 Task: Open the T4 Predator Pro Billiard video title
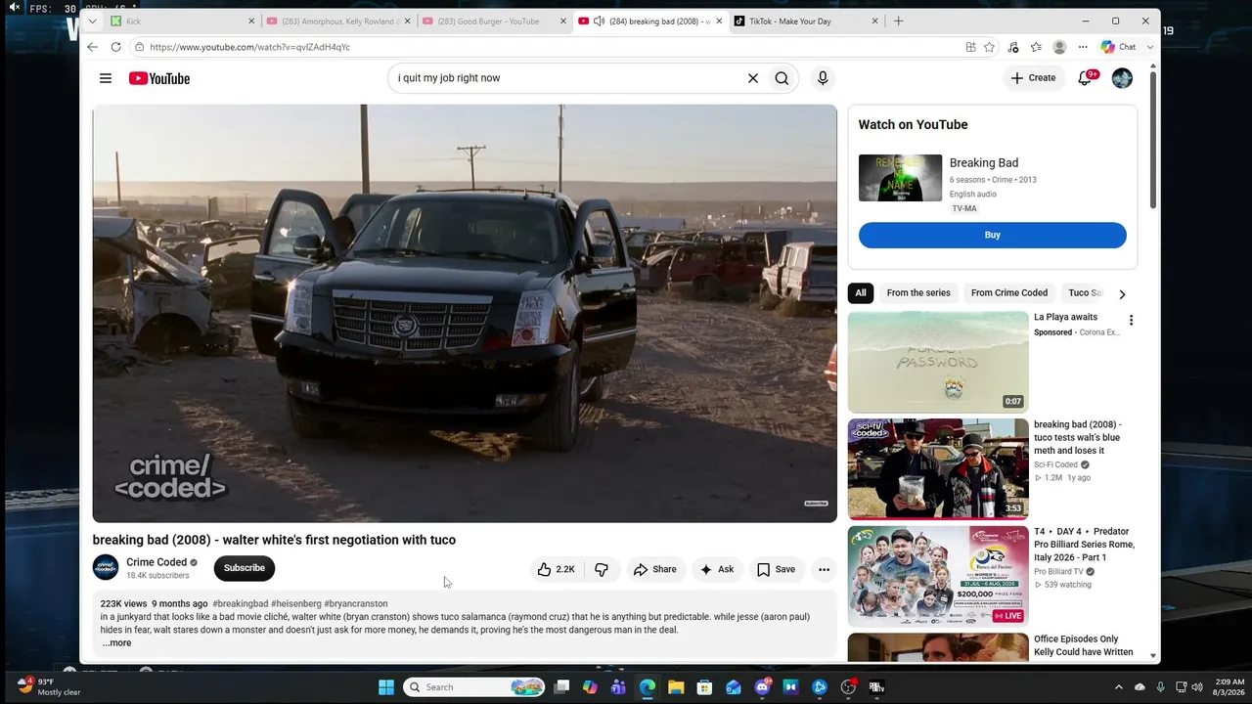point(1084,545)
